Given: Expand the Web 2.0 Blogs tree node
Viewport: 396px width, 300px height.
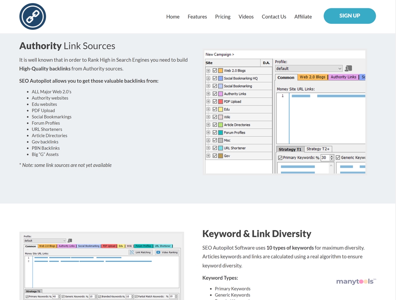Looking at the screenshot, I should [x=208, y=71].
